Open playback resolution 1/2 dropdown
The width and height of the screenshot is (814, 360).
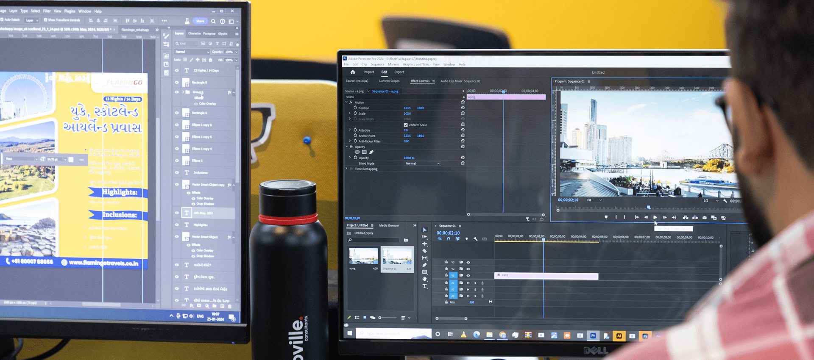point(711,200)
